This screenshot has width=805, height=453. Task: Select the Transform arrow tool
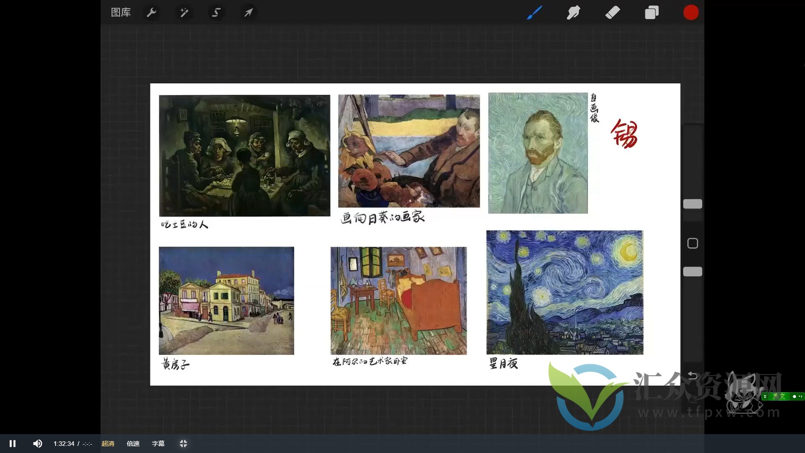(249, 13)
